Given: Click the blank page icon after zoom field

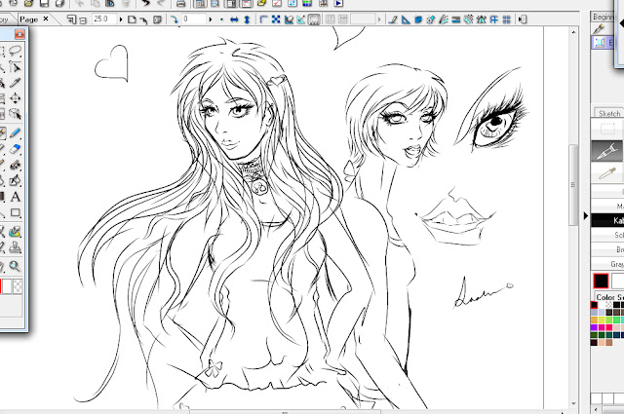Looking at the screenshot, I should pyautogui.click(x=132, y=19).
